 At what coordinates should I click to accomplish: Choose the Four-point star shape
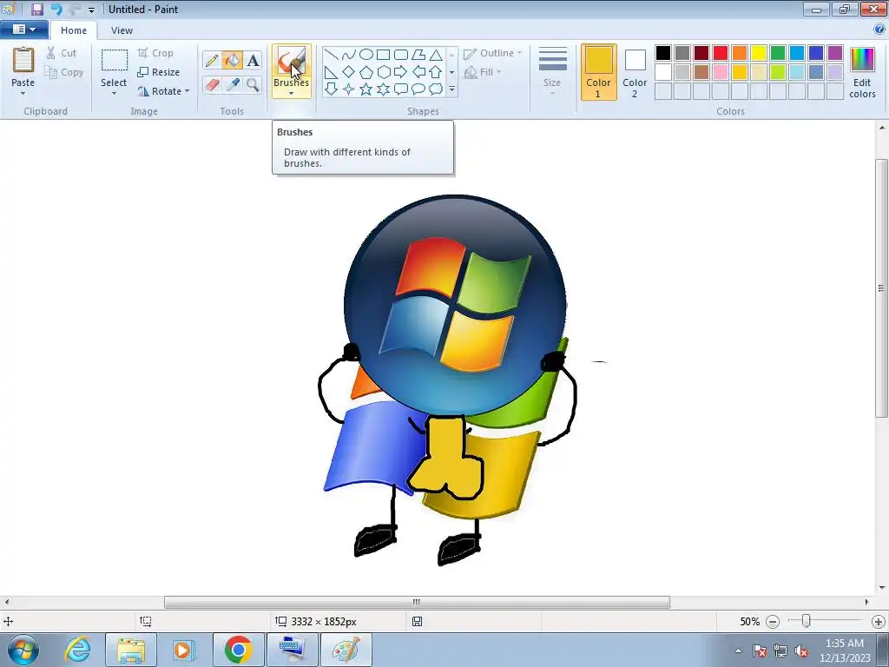[349, 89]
